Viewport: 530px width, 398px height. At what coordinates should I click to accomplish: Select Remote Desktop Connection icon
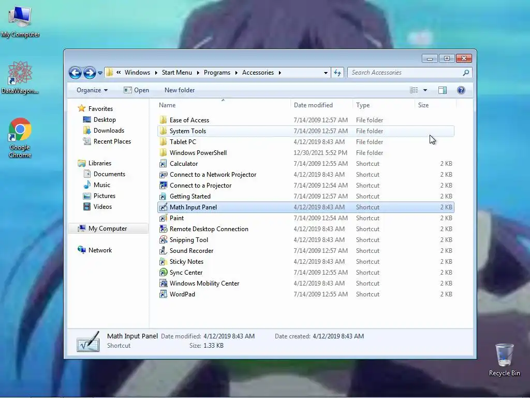163,229
